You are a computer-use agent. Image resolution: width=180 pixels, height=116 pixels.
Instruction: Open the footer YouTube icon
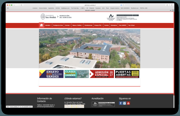(x=128, y=103)
